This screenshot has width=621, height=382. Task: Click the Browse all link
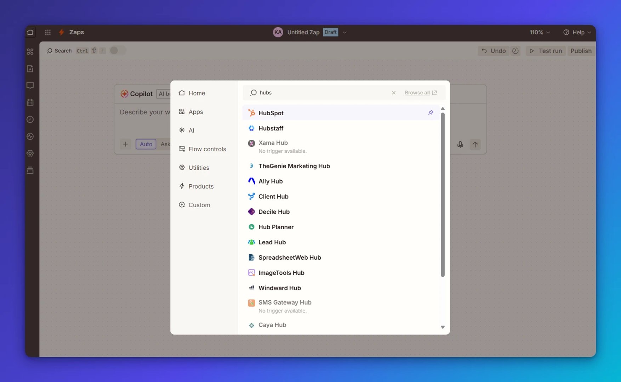421,93
